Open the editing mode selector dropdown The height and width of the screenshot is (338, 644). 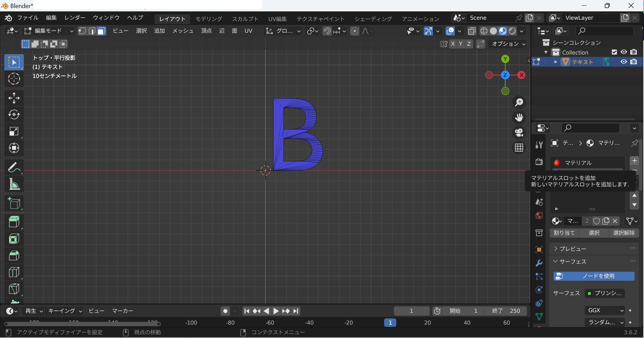click(x=49, y=31)
